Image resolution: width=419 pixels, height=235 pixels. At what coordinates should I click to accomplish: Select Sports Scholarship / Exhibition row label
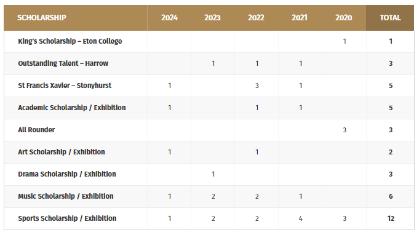coord(67,218)
